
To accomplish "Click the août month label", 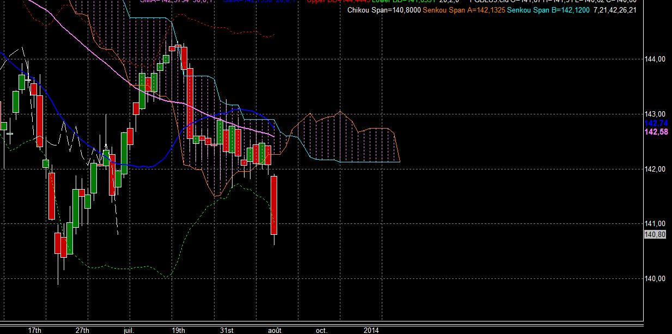I will [x=275, y=330].
